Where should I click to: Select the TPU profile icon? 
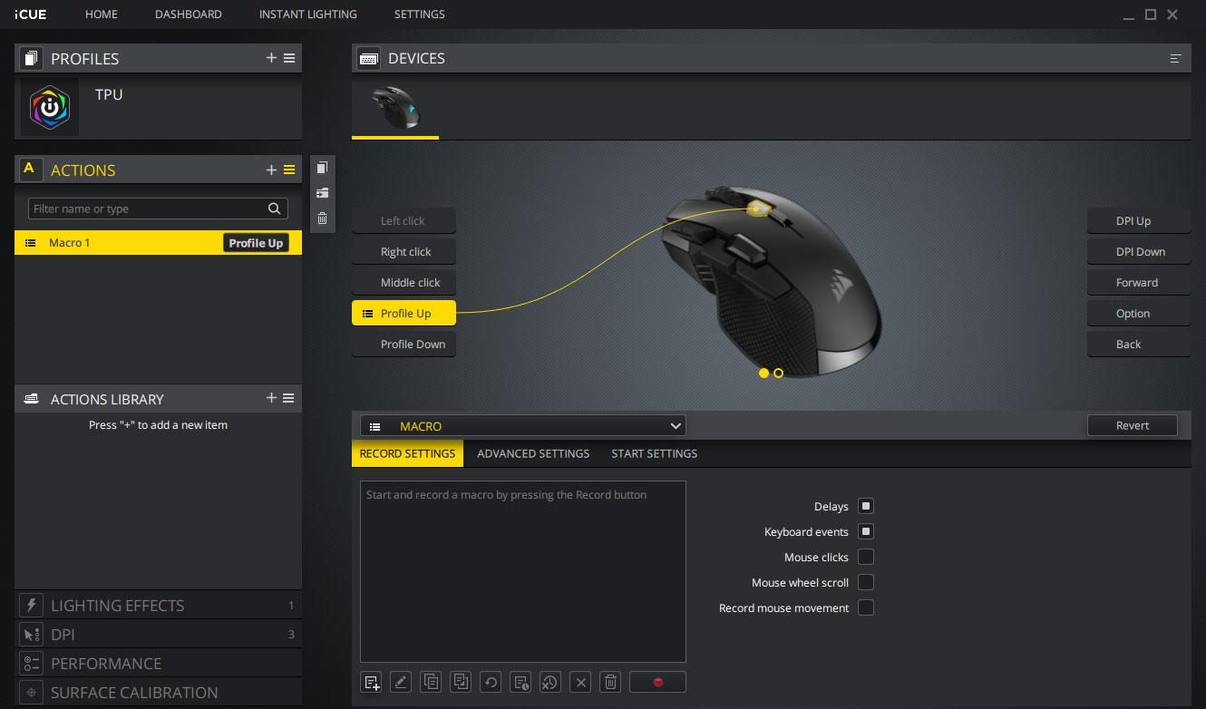click(50, 107)
